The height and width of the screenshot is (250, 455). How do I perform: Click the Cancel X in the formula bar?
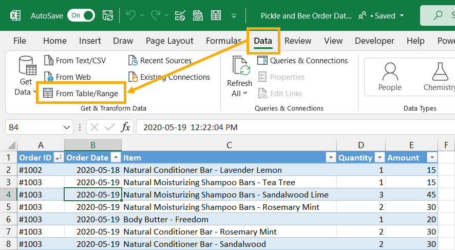click(94, 128)
